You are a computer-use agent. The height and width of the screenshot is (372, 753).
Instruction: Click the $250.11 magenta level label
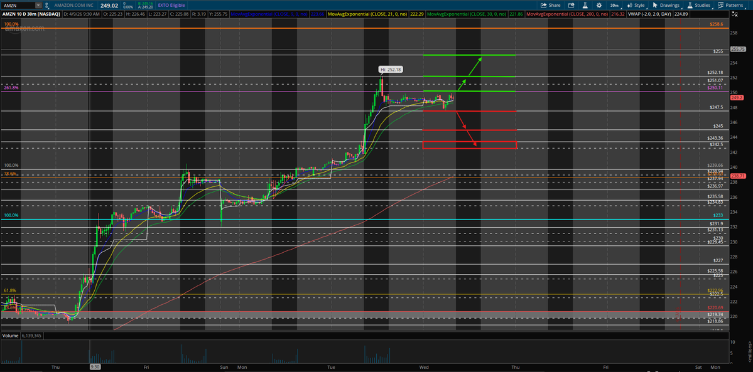[x=715, y=87]
